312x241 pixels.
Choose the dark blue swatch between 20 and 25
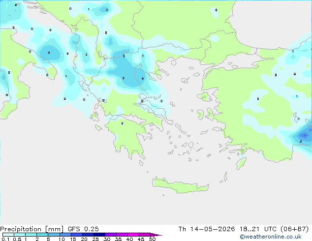88,235
